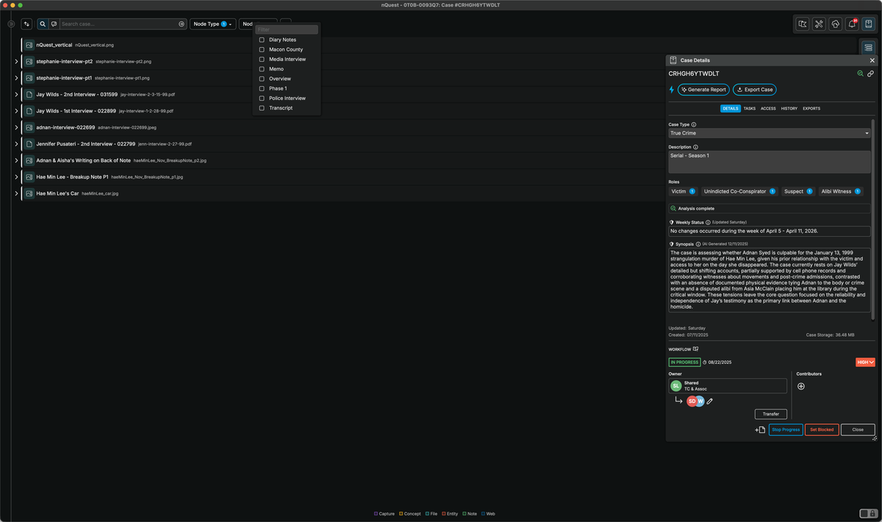The width and height of the screenshot is (882, 522).
Task: Check the Diary Notes filter option
Action: pyautogui.click(x=262, y=40)
